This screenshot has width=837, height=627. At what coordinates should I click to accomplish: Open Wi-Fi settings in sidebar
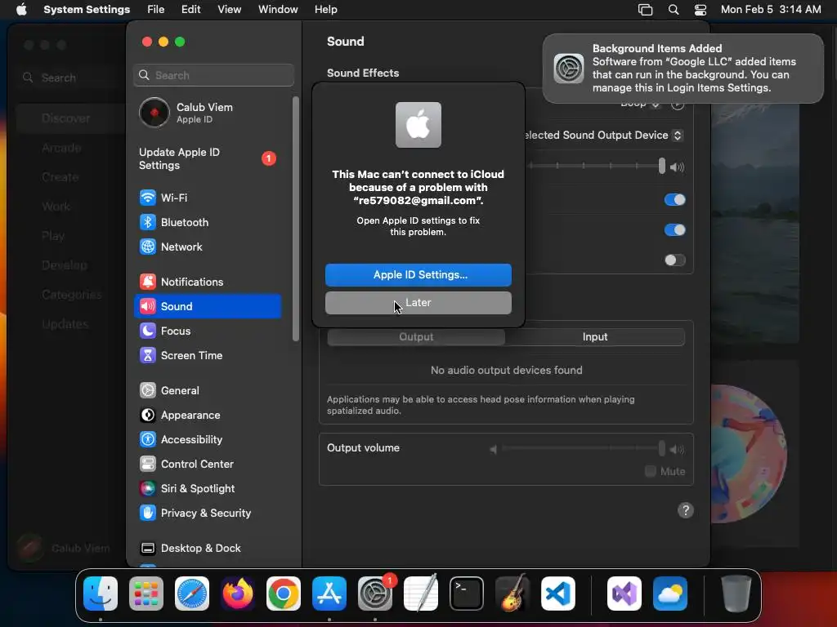(208, 198)
